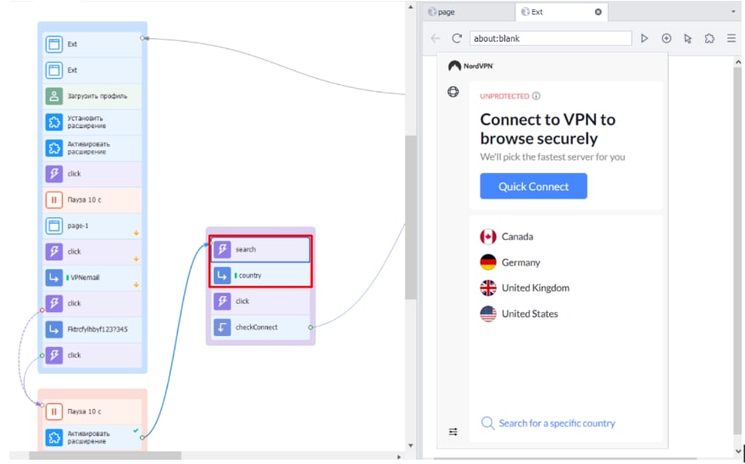Open NordVPN settings sliders icon
The image size is (745, 464).
click(453, 432)
